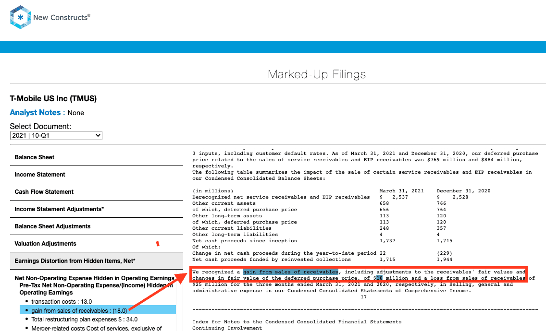Viewport: 546px width, 331px height.
Task: Click 'Net Non-Operating Expense Hidden in Operating Earnings' heading
Action: pos(94,278)
